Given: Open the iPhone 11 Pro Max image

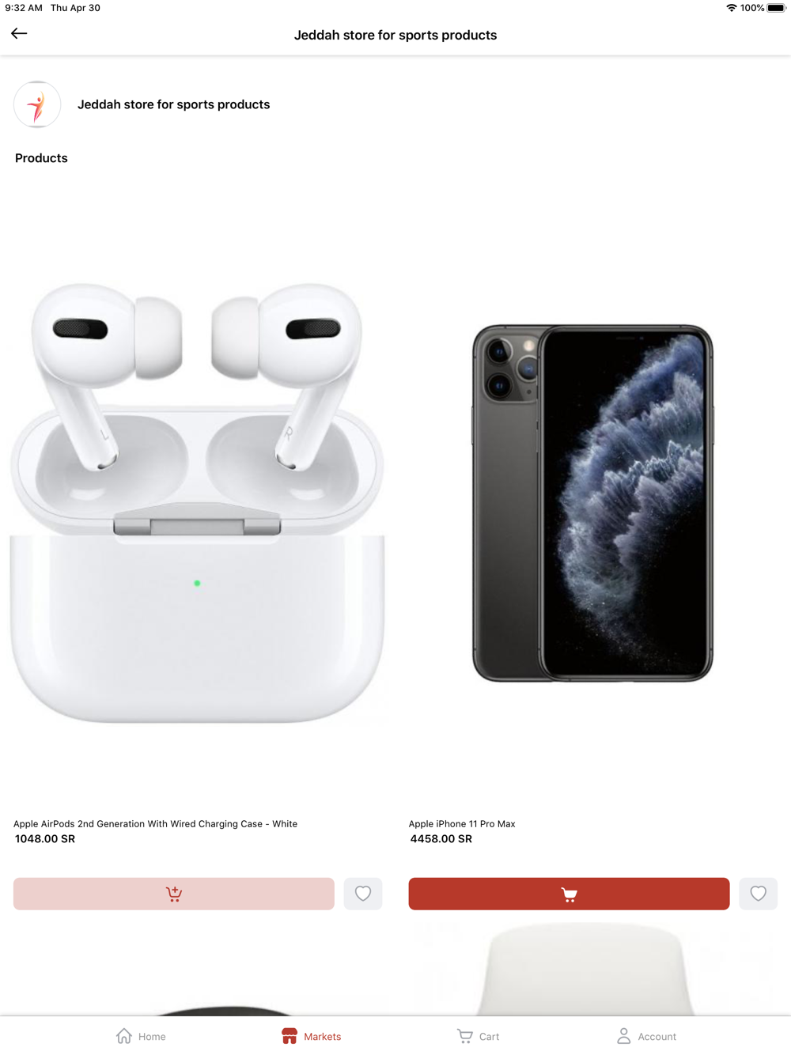Looking at the screenshot, I should (x=592, y=503).
